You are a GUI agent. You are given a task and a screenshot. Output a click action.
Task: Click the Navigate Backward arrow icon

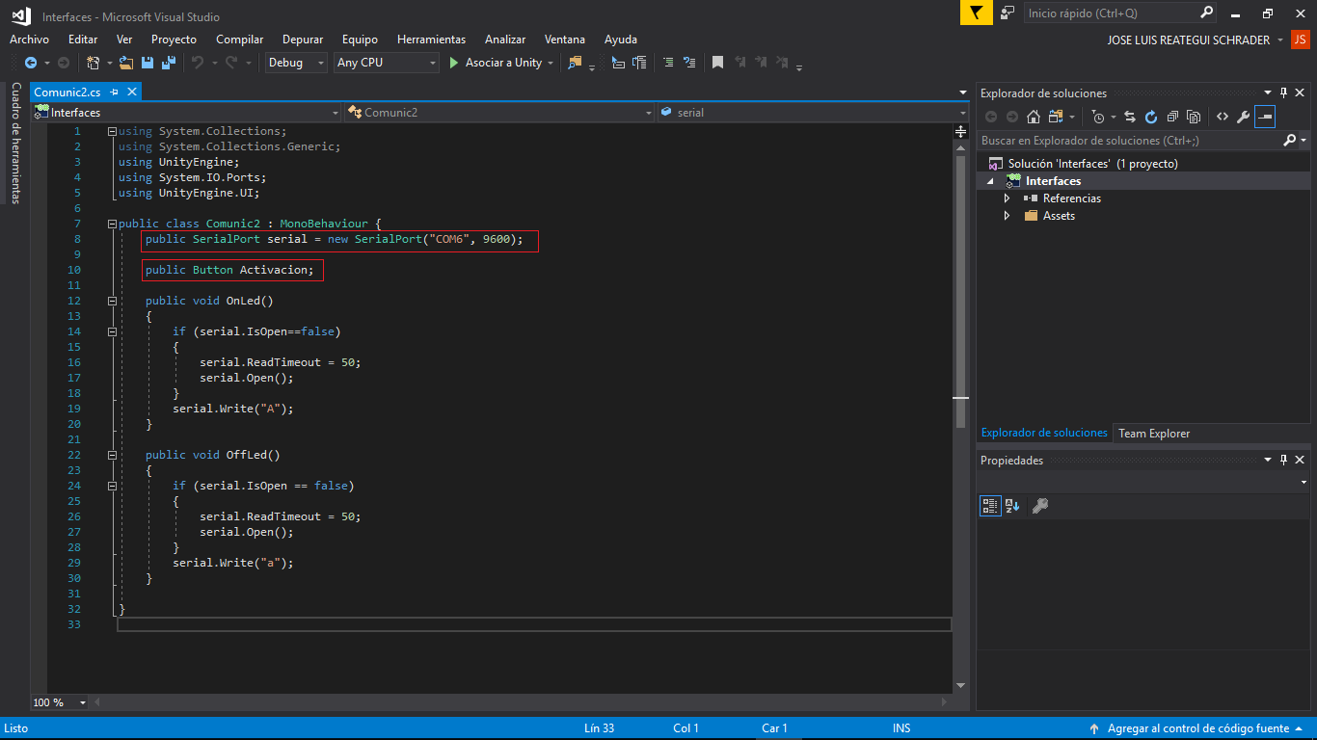[31, 63]
